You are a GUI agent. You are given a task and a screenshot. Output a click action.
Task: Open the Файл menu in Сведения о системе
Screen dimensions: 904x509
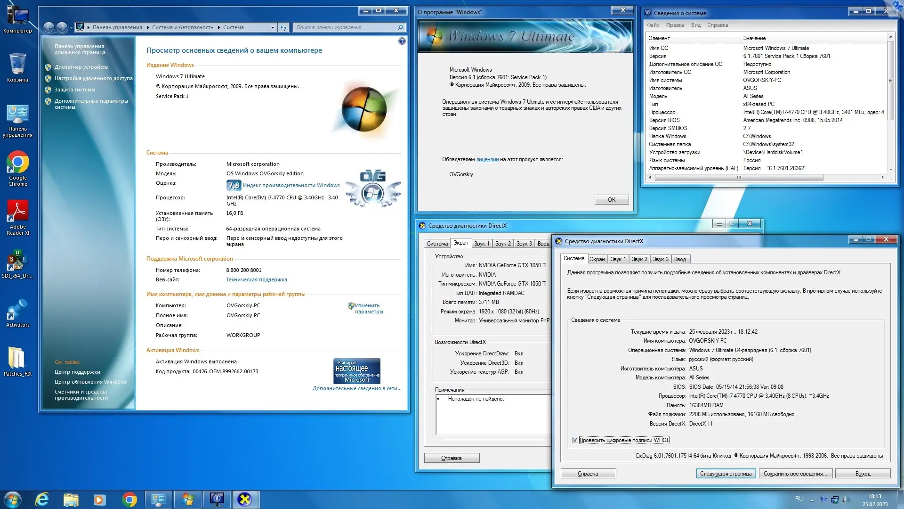[654, 25]
